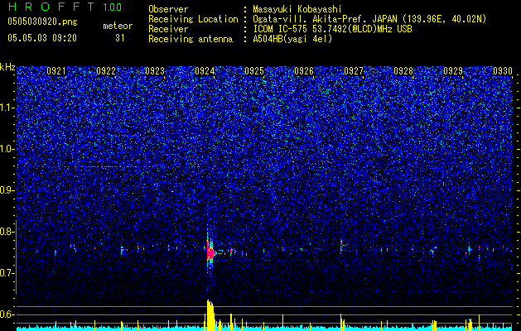Click the 0.8 frequency axis label

coord(7,232)
